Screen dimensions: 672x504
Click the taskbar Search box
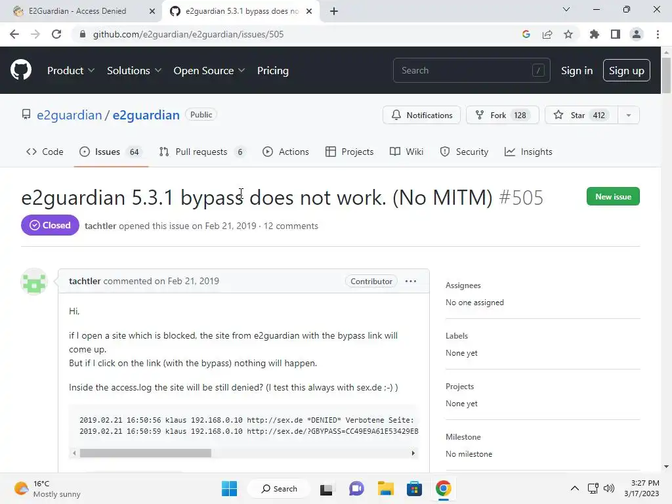pos(280,488)
